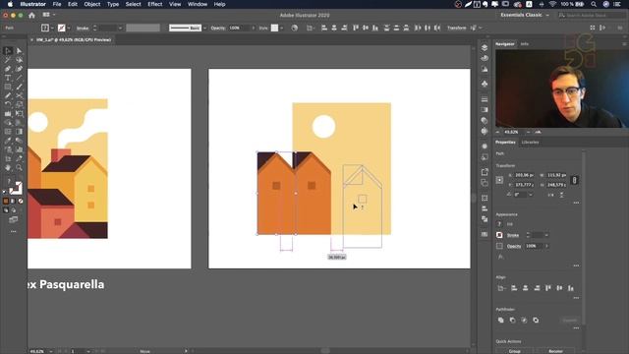Open rotate angle dropdown in Transform
629x354 pixels.
tap(531, 195)
